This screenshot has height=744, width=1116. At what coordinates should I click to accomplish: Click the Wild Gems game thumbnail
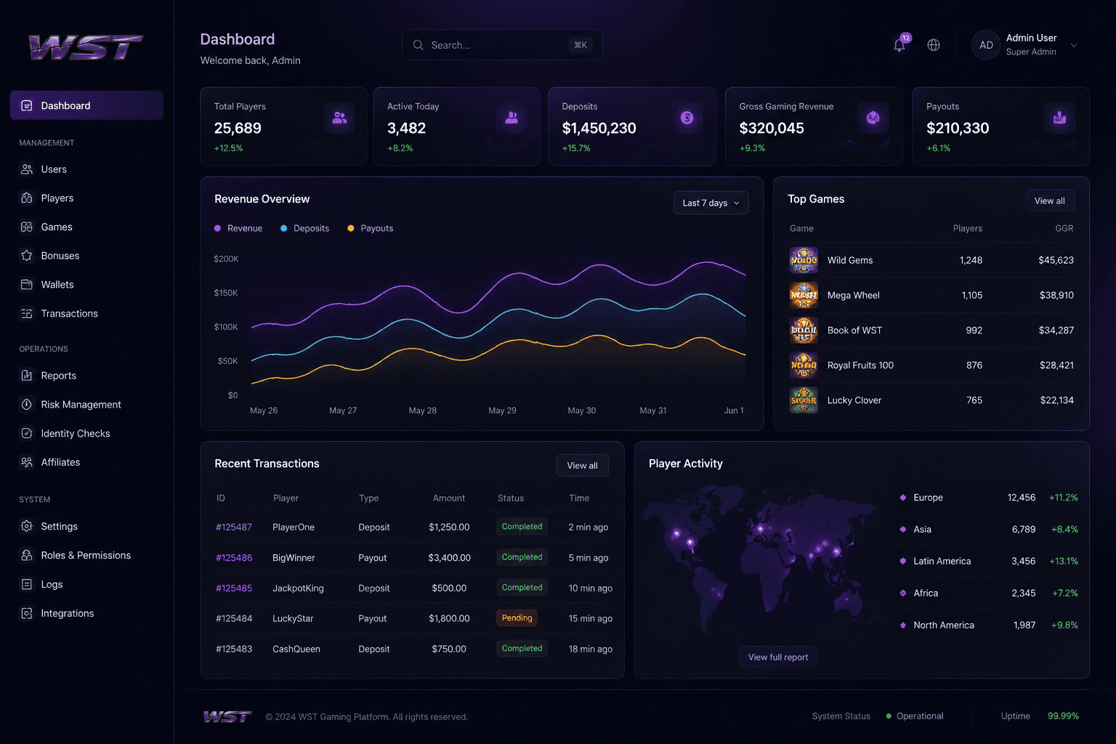[x=804, y=260]
